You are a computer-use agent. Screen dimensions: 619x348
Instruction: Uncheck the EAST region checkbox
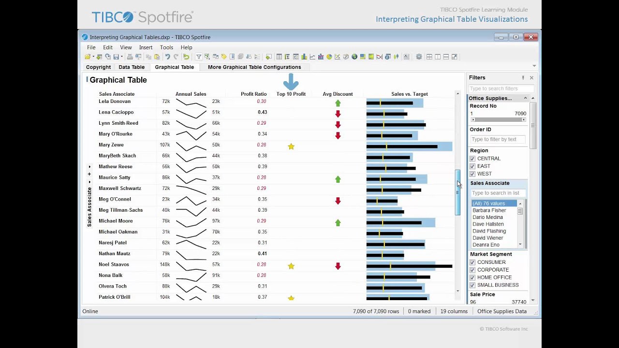(x=472, y=166)
